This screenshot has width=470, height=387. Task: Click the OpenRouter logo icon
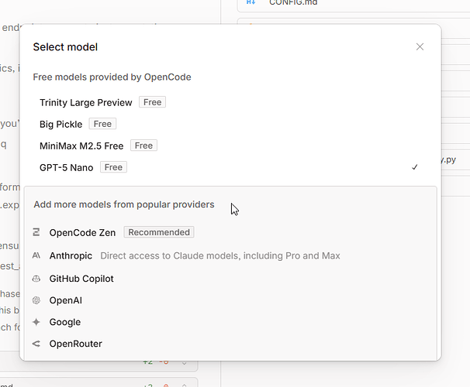pos(36,344)
